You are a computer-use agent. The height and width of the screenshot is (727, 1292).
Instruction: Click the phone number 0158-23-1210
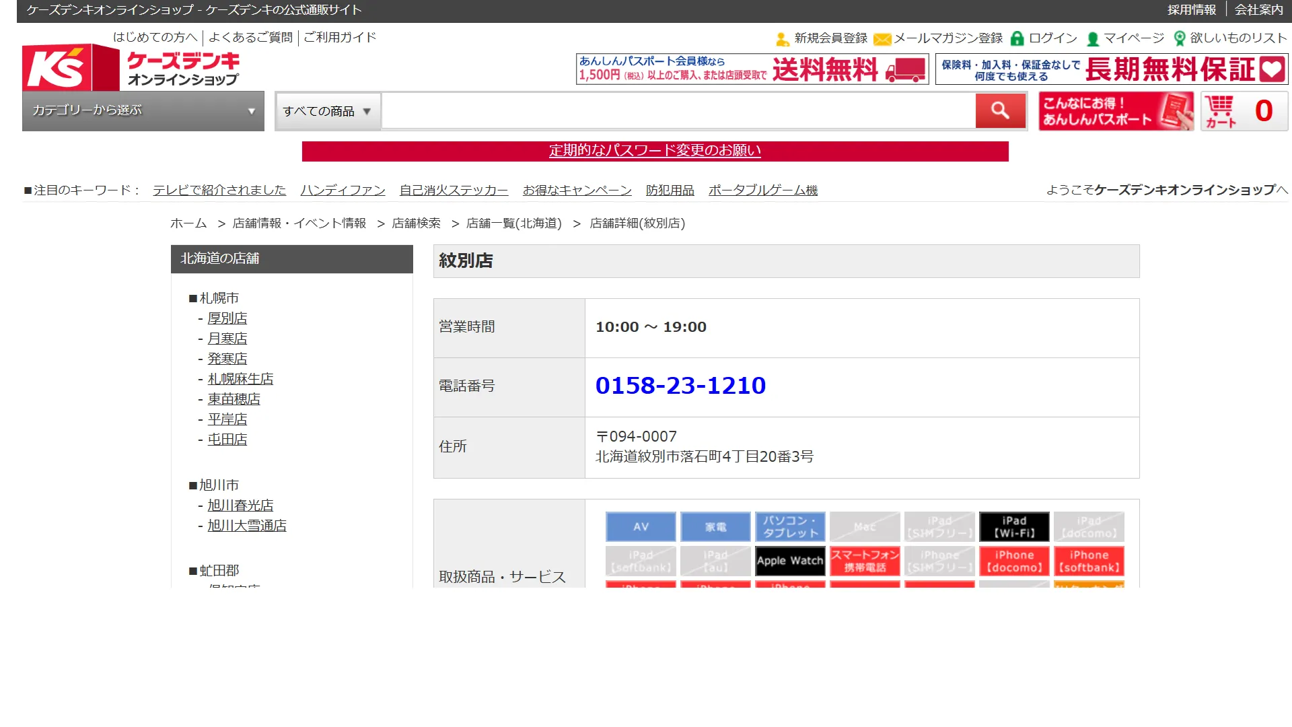680,386
